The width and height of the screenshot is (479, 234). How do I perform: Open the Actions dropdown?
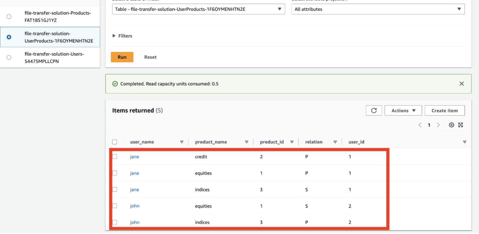click(403, 110)
